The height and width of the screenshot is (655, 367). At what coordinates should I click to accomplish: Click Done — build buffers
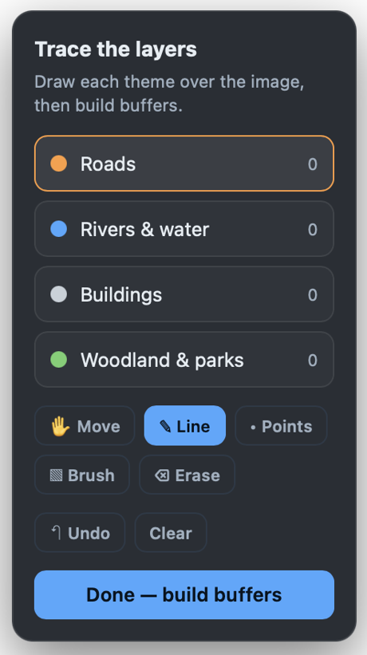[x=184, y=595]
